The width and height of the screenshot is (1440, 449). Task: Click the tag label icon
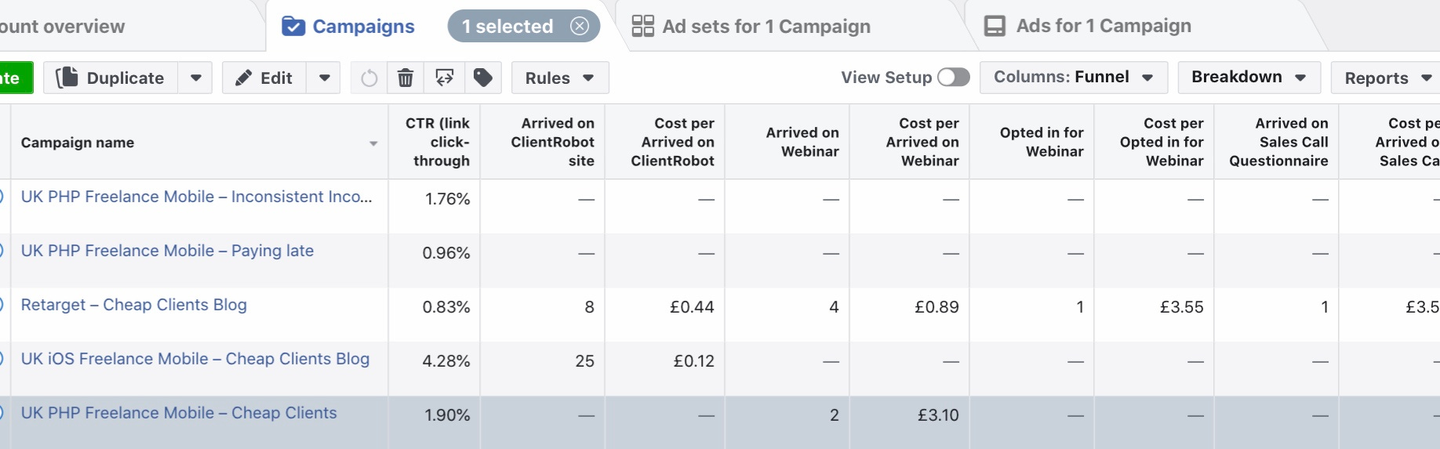coord(483,78)
